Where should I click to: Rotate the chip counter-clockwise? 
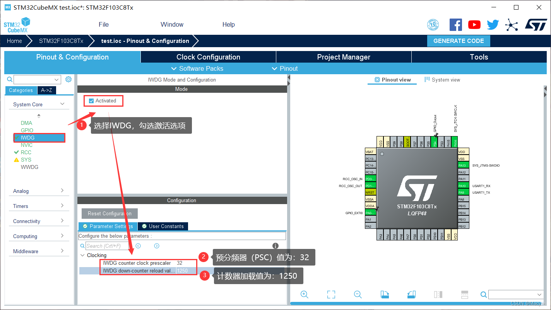point(411,295)
